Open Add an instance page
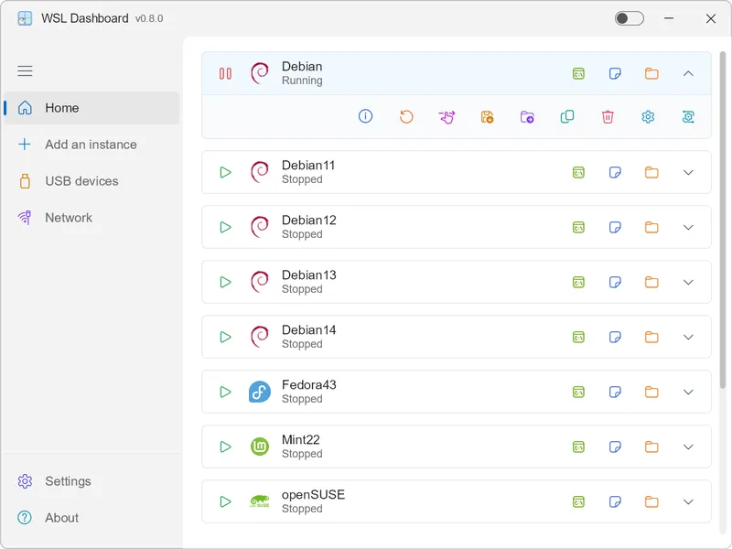 pyautogui.click(x=91, y=145)
